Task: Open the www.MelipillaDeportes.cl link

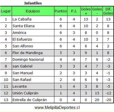Action: (57, 108)
